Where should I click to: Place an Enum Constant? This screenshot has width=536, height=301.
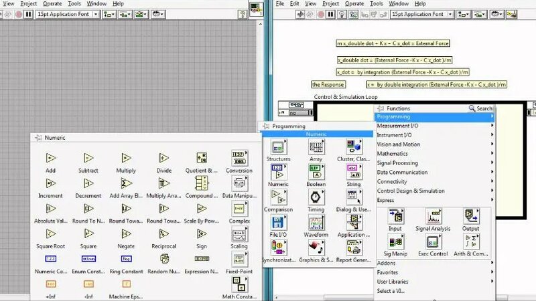coord(88,259)
